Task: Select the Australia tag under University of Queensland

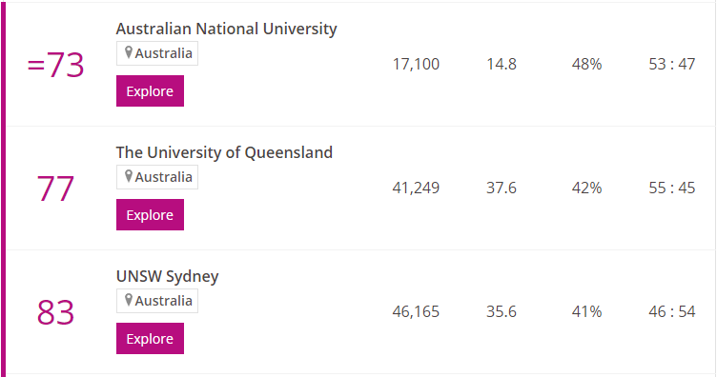Action: pyautogui.click(x=157, y=177)
